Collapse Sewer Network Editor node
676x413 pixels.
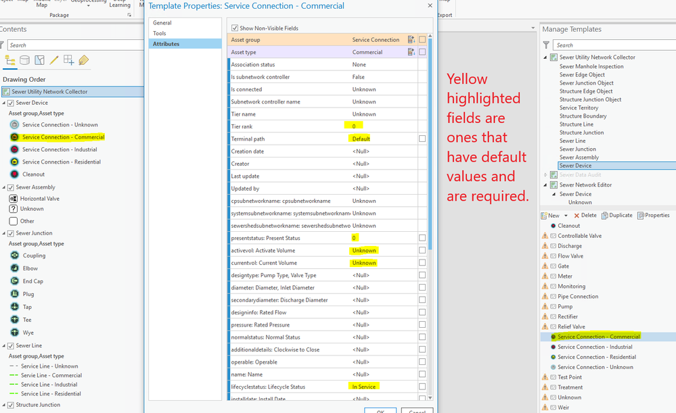pyautogui.click(x=545, y=185)
